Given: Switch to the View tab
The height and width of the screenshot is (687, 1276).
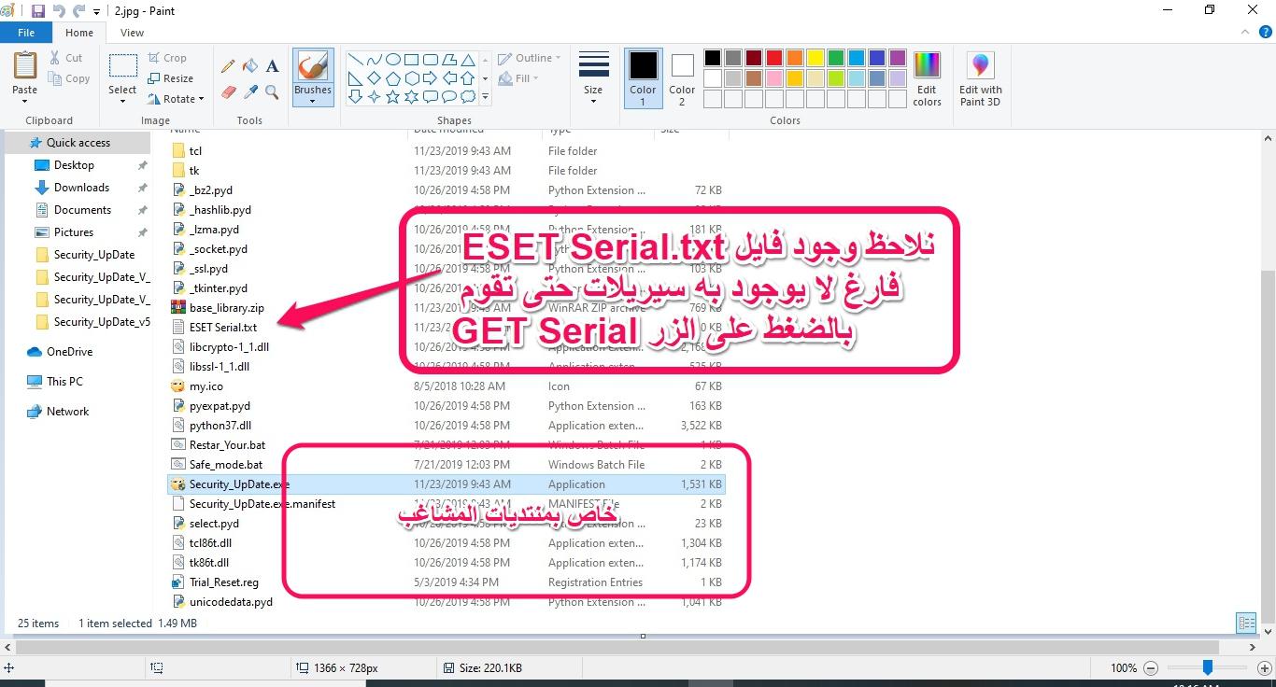Looking at the screenshot, I should click(x=132, y=33).
